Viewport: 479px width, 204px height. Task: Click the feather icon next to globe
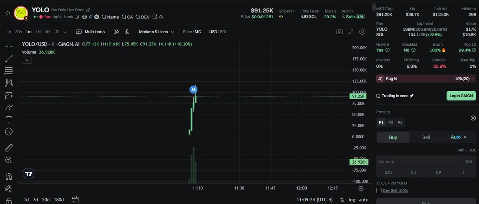pos(91,17)
